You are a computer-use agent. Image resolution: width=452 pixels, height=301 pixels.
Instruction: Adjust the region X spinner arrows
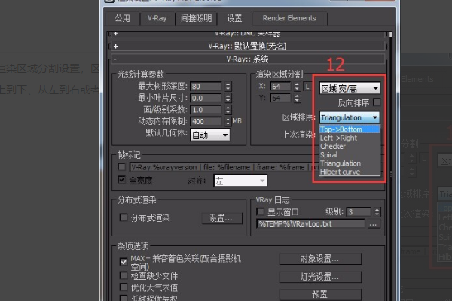[298, 86]
